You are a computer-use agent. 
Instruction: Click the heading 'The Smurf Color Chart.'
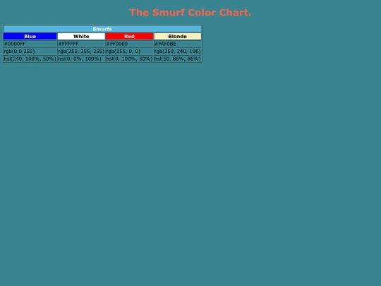[190, 13]
